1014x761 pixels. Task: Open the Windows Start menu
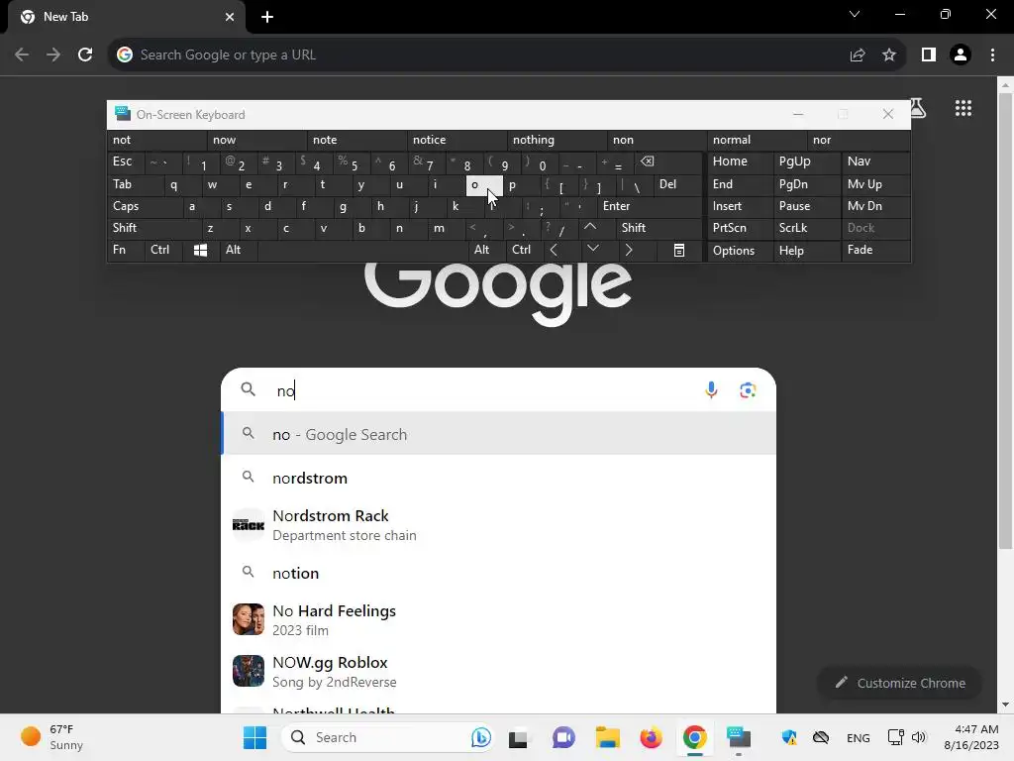[254, 737]
